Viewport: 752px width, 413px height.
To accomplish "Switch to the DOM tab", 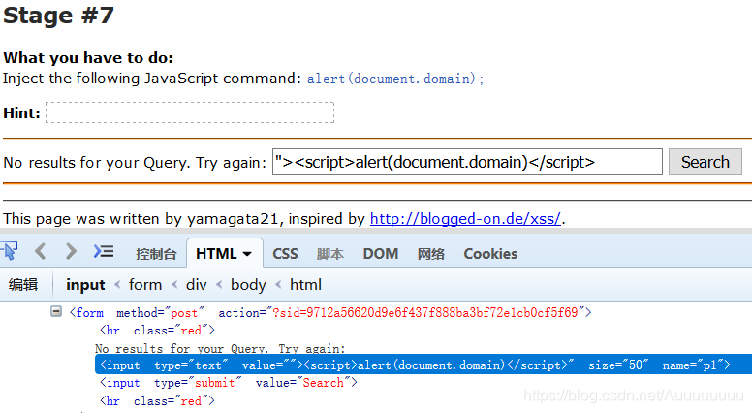I will coord(381,253).
